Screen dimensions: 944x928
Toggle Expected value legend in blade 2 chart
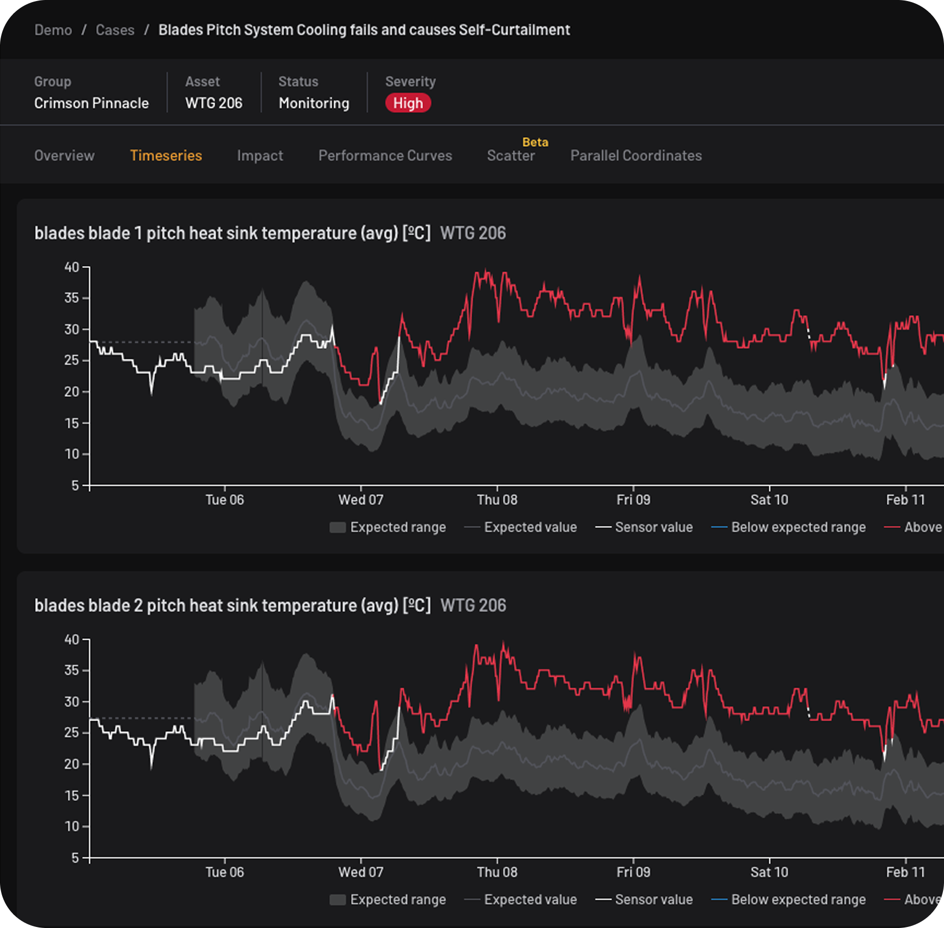[521, 899]
